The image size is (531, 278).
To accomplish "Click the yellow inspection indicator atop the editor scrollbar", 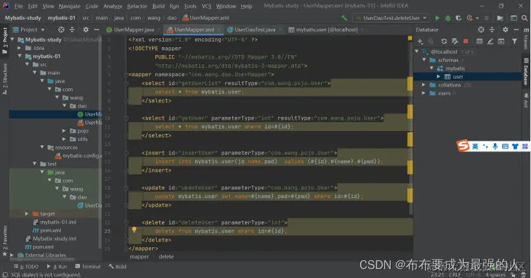I will (x=409, y=38).
